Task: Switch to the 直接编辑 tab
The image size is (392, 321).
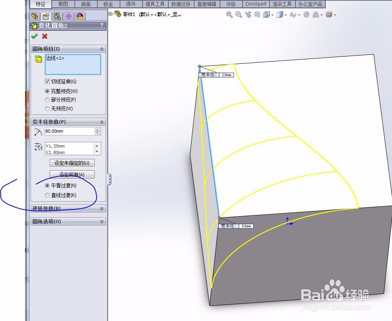Action: (x=206, y=4)
